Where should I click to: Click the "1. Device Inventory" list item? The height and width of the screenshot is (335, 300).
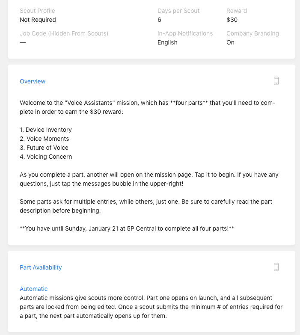(x=46, y=130)
